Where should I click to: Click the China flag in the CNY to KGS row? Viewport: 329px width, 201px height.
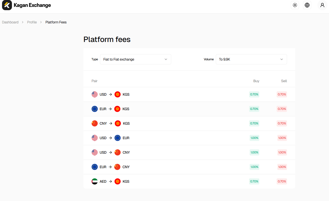coord(95,123)
